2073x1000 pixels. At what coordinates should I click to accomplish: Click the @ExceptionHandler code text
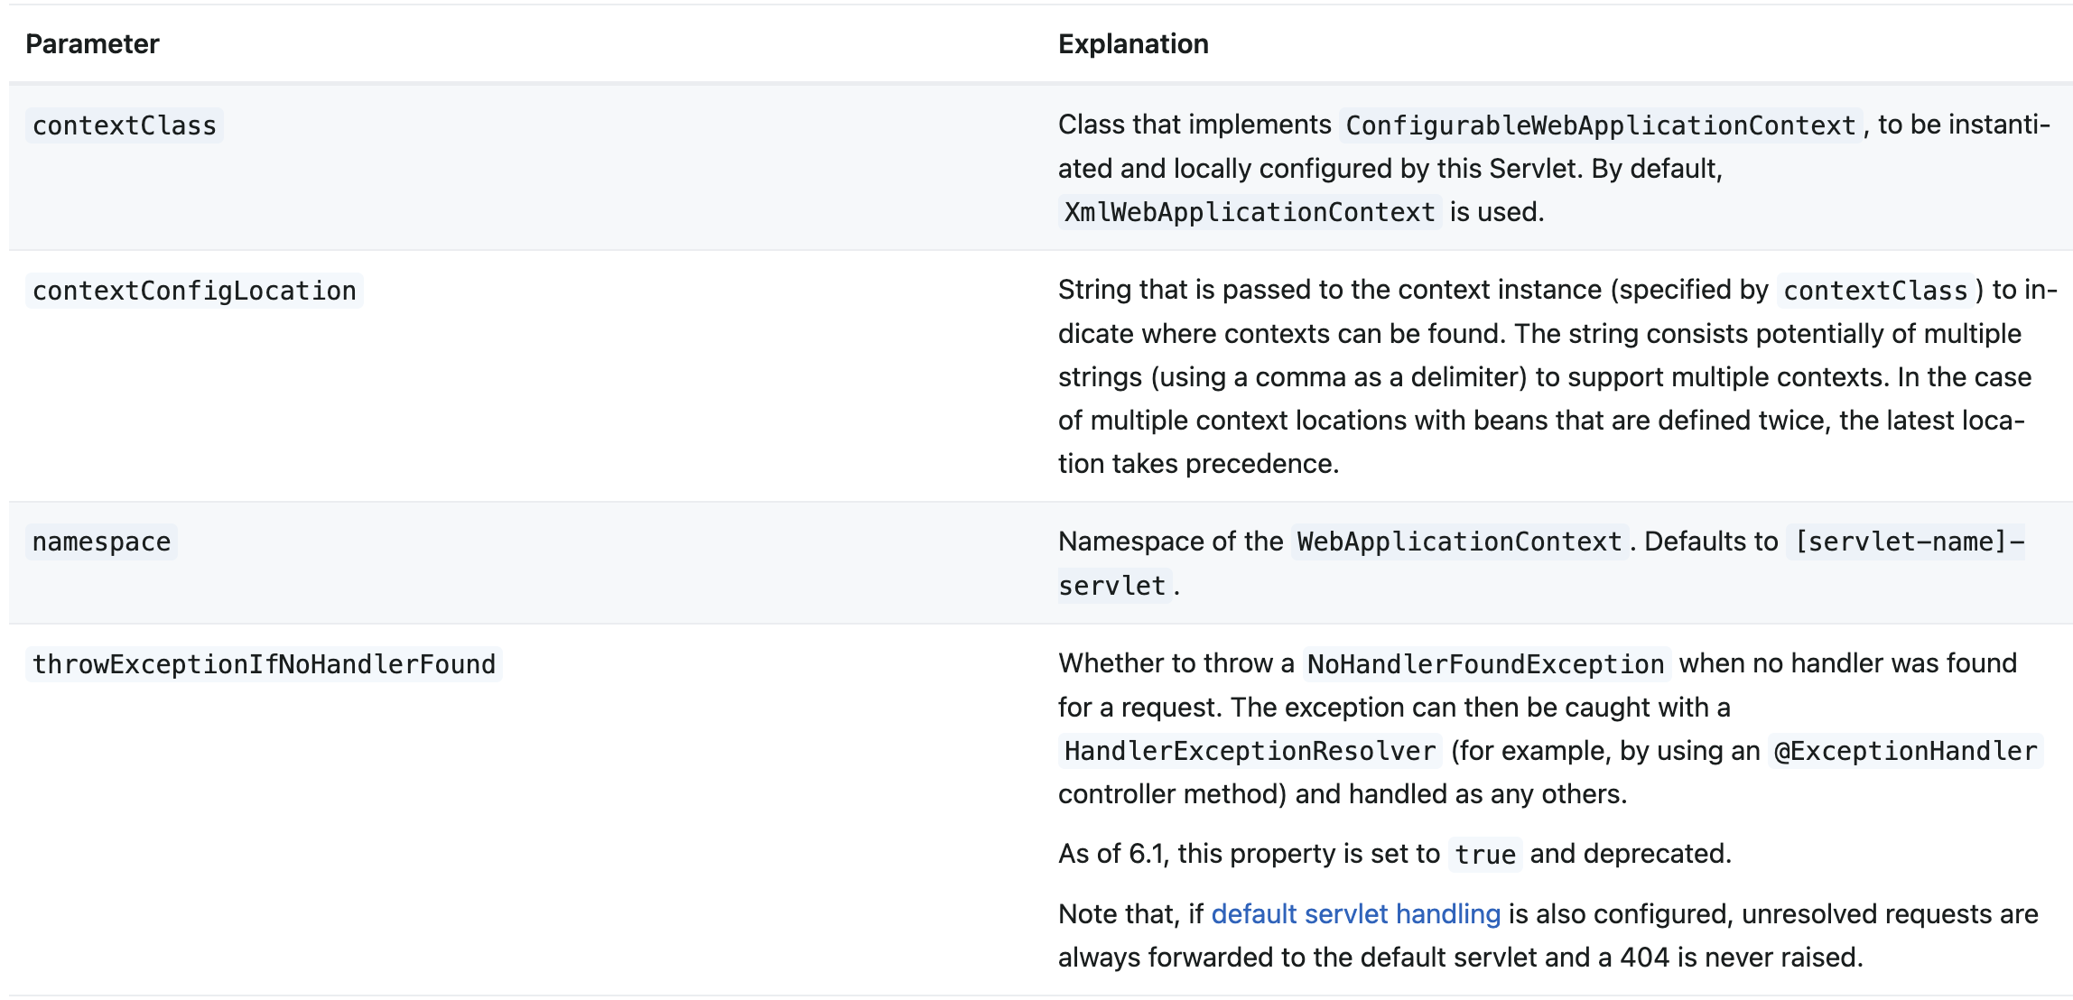click(1905, 751)
